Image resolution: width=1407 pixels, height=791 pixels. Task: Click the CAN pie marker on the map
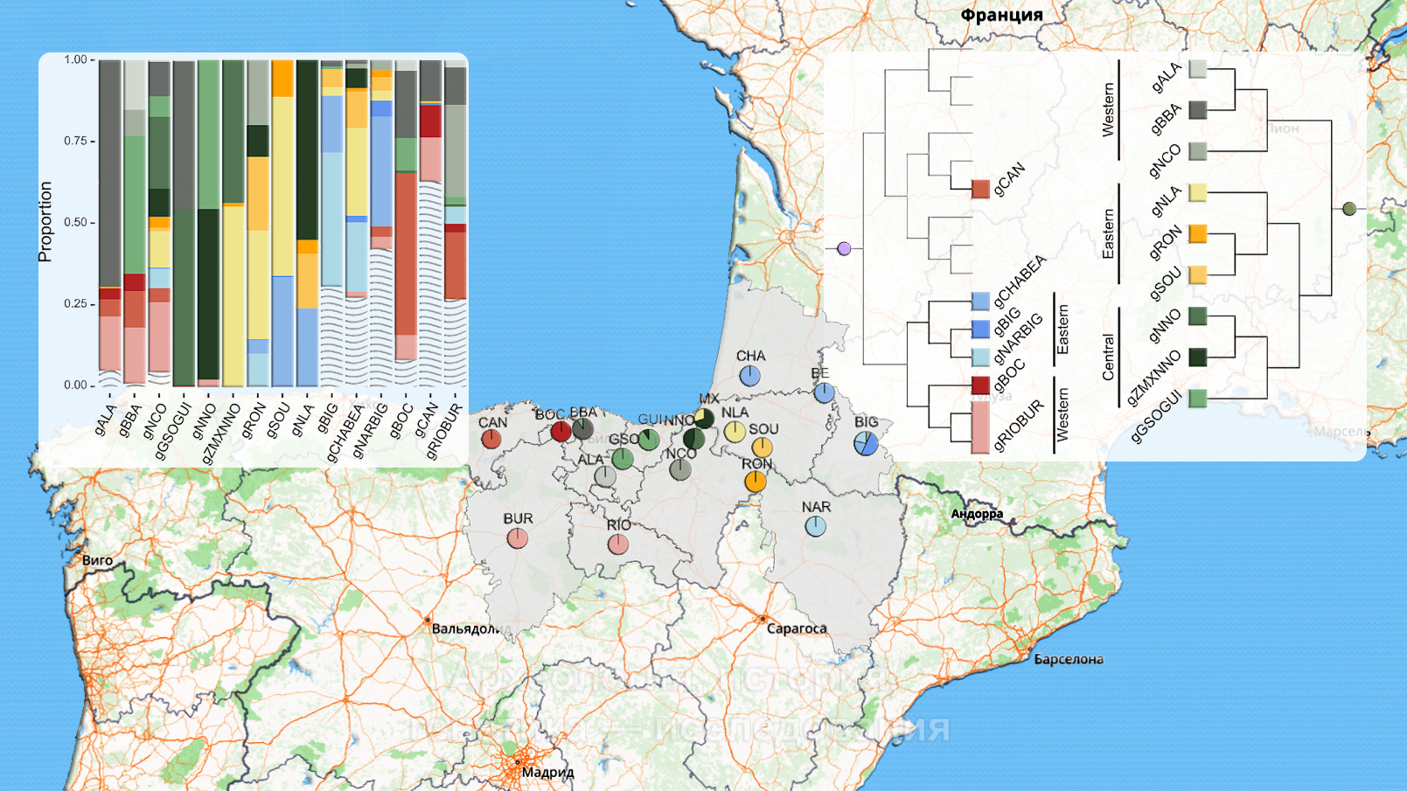[x=491, y=439]
